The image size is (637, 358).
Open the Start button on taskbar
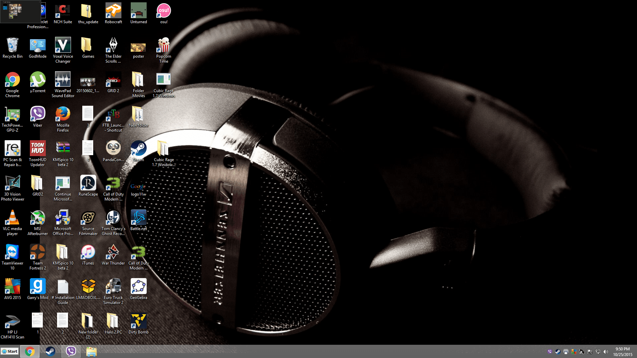click(x=10, y=351)
